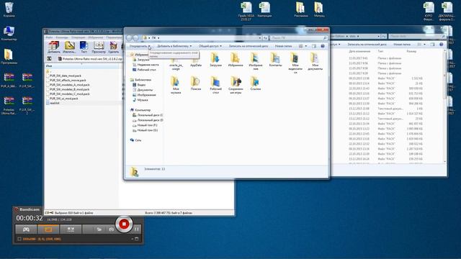Screen dimensions: 461x259
Task: Click Back button in ПК explorer window
Action: point(130,38)
